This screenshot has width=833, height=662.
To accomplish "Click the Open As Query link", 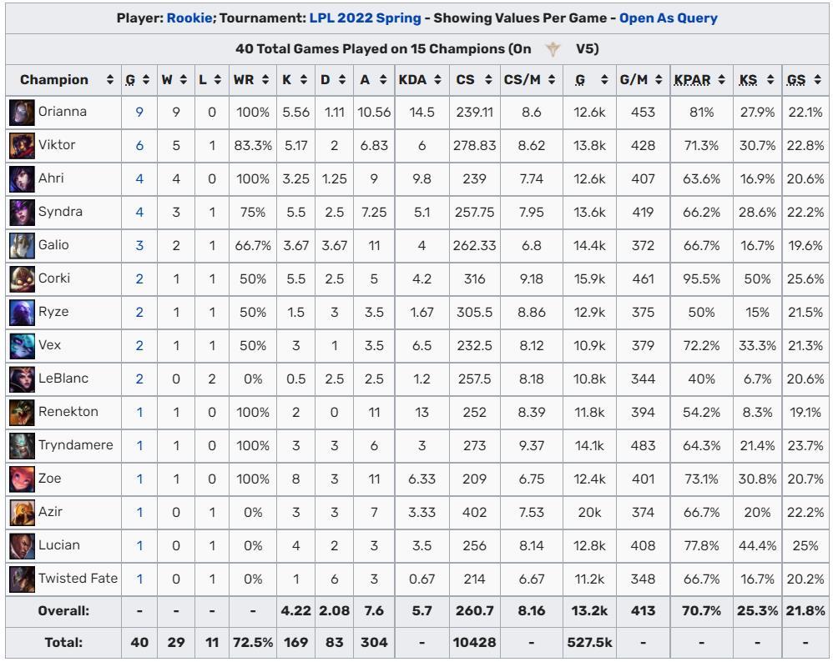I will point(668,18).
